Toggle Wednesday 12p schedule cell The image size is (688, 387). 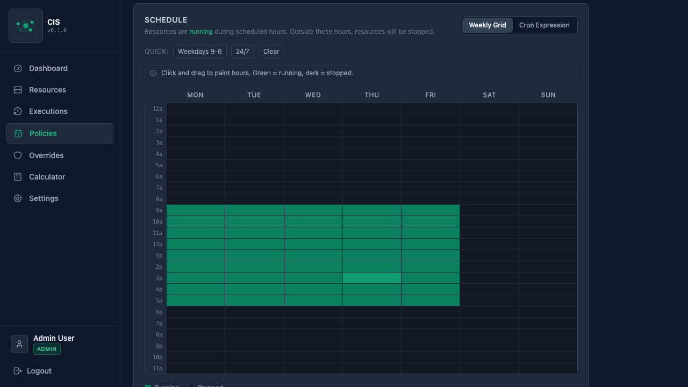[313, 244]
